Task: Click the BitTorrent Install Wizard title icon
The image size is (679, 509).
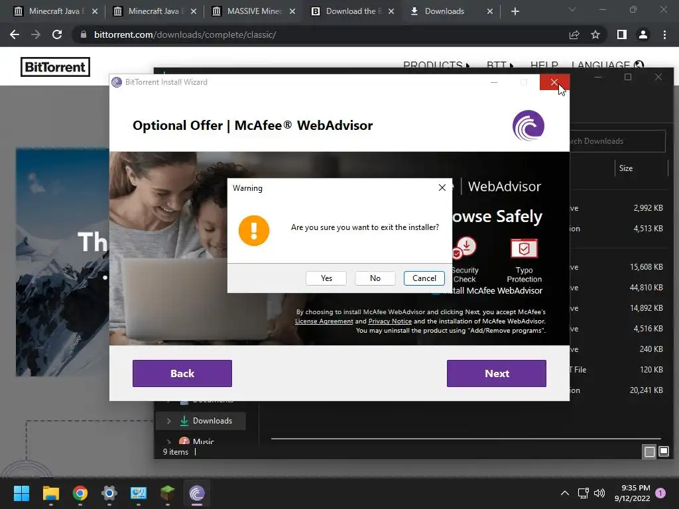Action: (117, 82)
